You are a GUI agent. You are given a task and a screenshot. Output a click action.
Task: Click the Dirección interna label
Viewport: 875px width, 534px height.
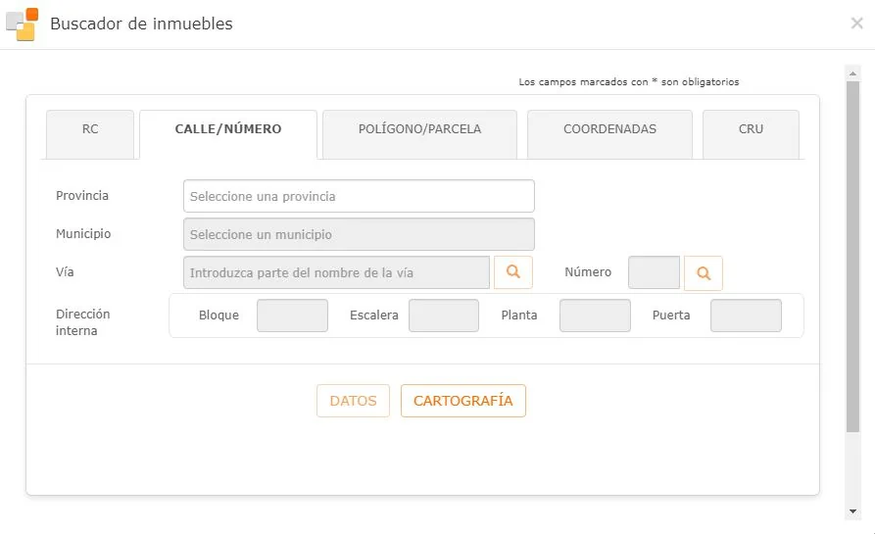[x=82, y=322]
